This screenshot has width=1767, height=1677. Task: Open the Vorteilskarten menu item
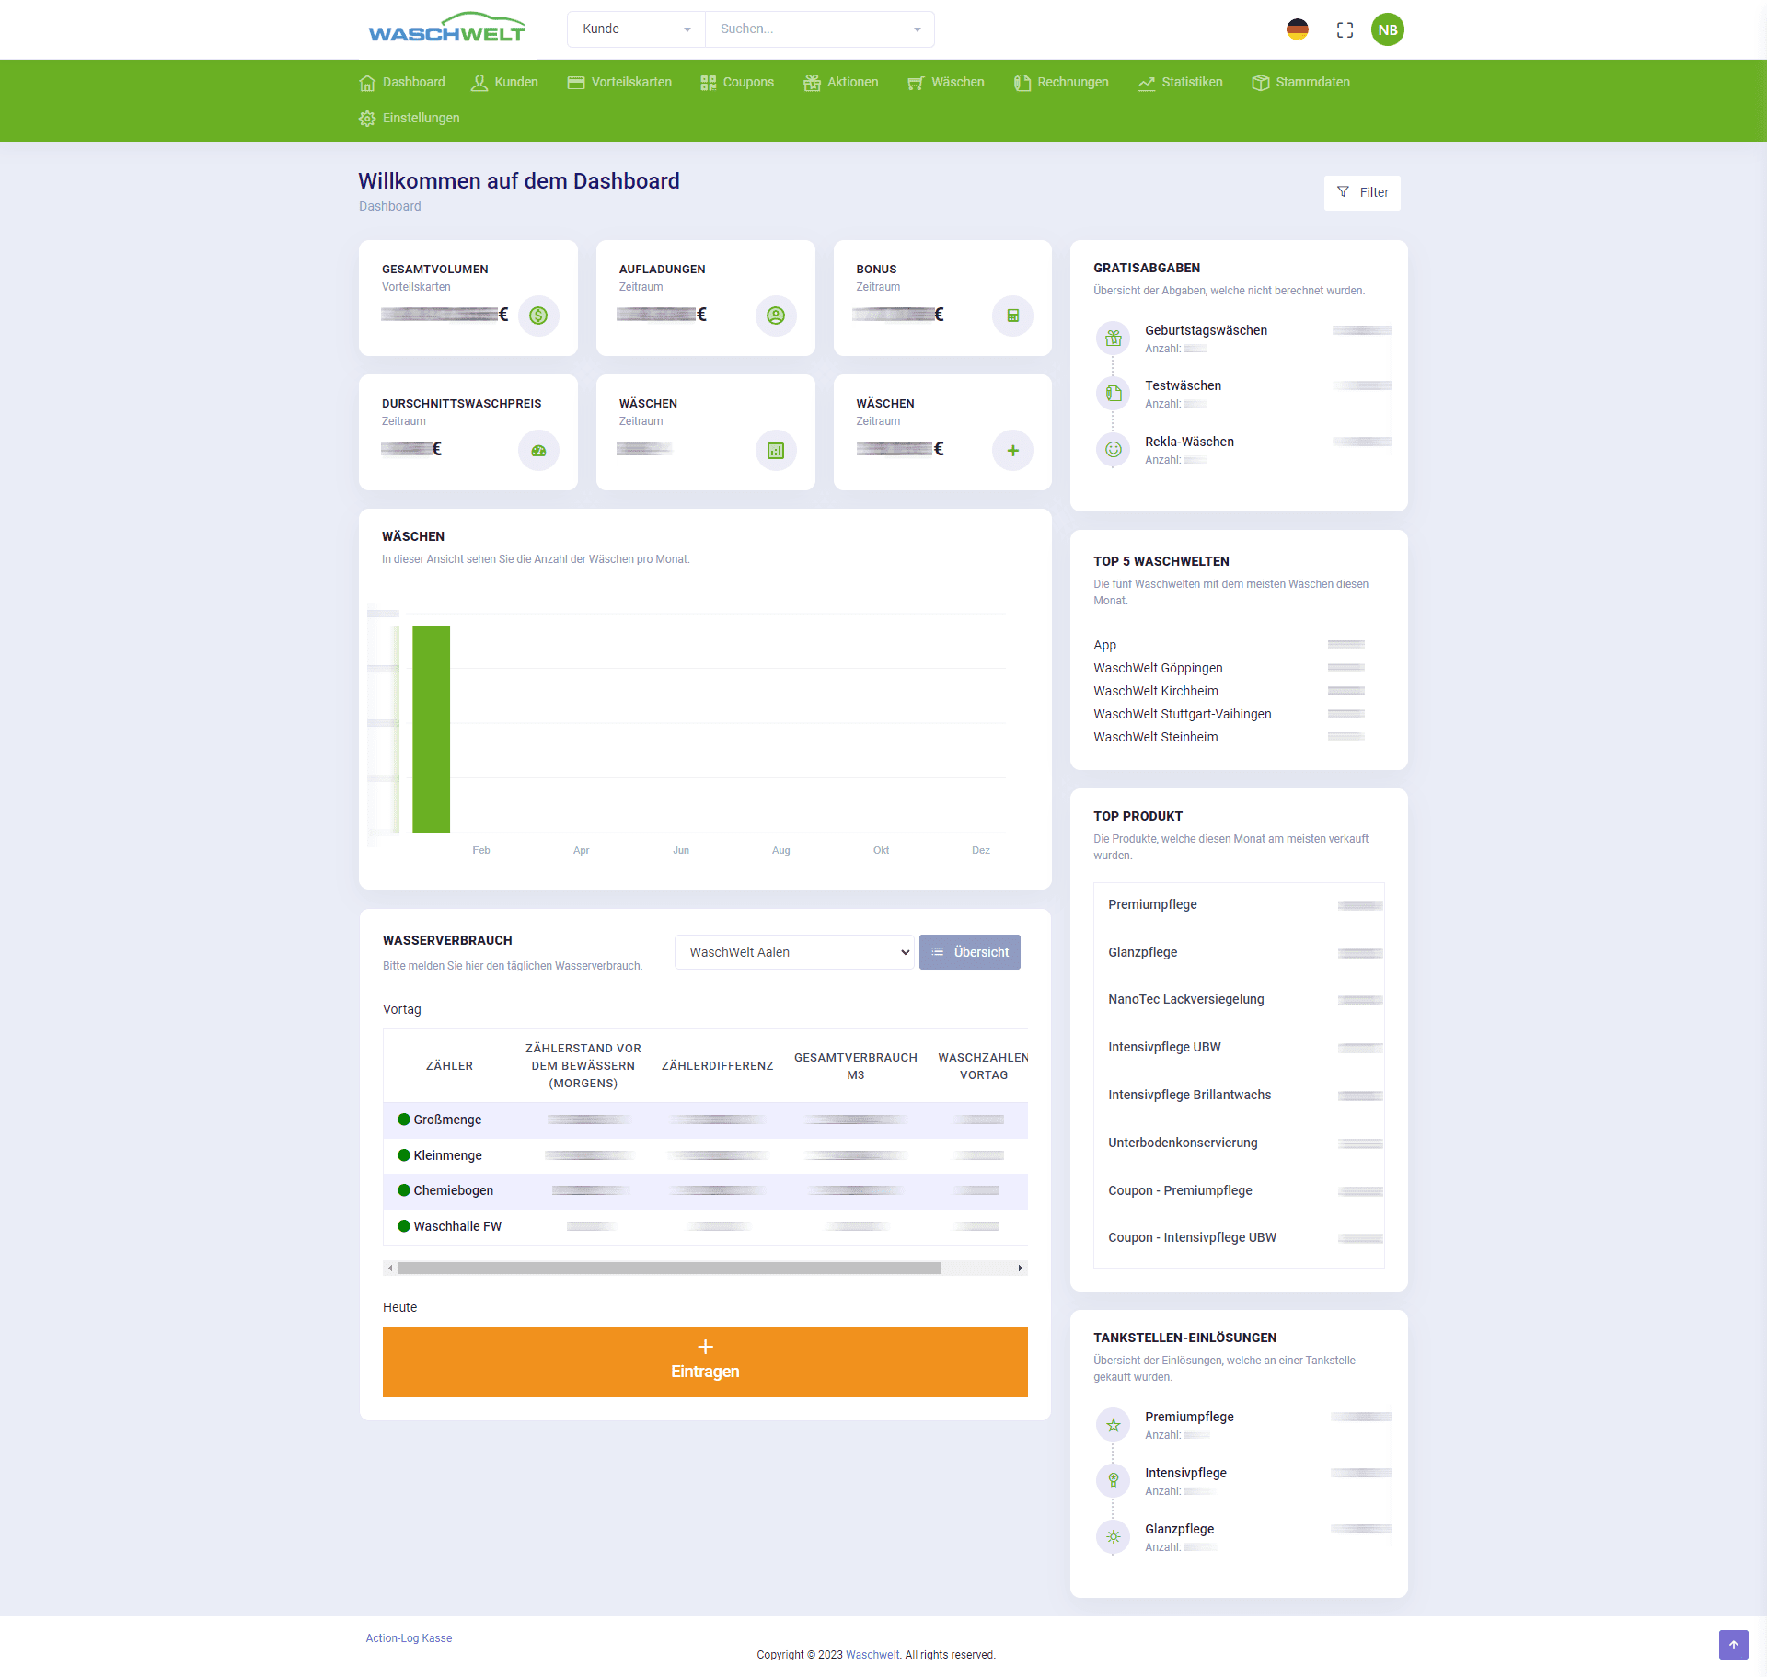coord(619,82)
